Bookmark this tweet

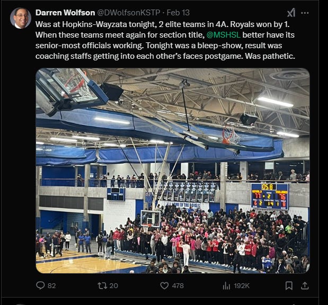(x=289, y=285)
